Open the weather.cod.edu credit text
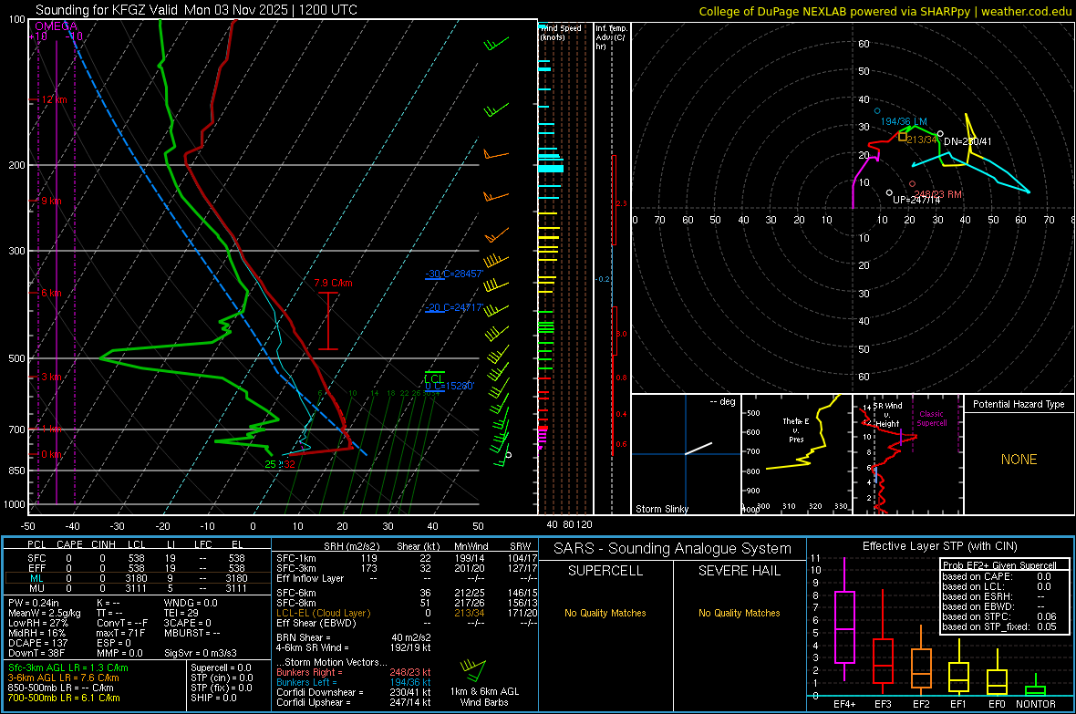This screenshot has height=714, width=1076. tap(885, 11)
